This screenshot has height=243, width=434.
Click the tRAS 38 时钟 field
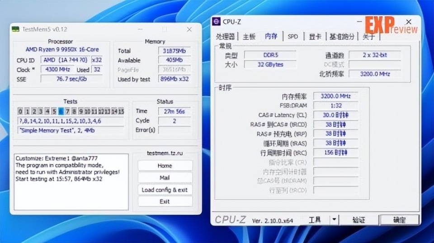[335, 143]
